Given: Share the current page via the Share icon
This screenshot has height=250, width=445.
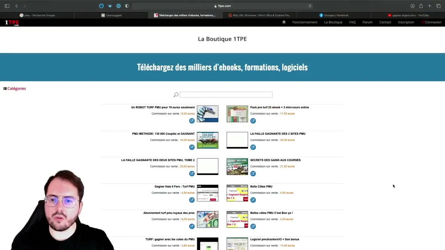Looking at the screenshot, I should point(421,6).
